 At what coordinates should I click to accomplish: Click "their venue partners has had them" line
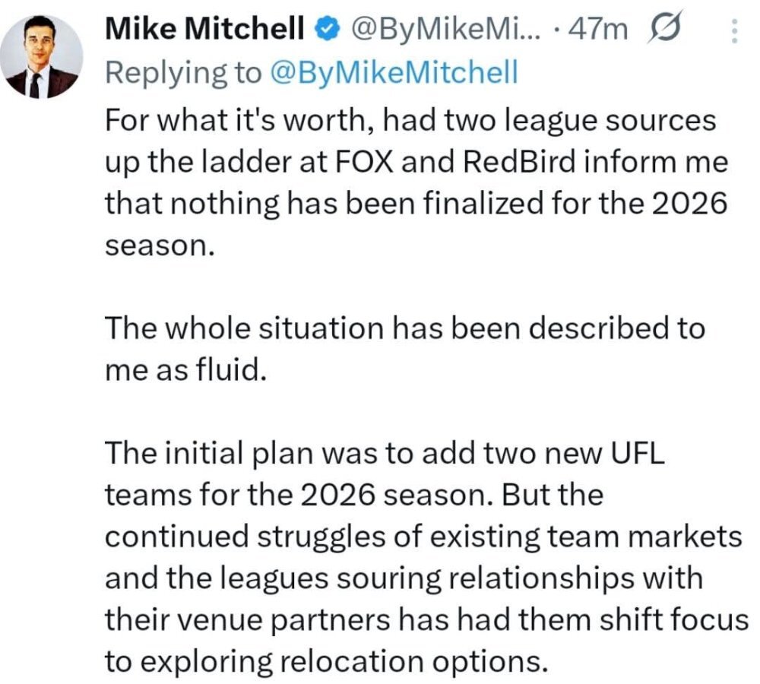(427, 619)
